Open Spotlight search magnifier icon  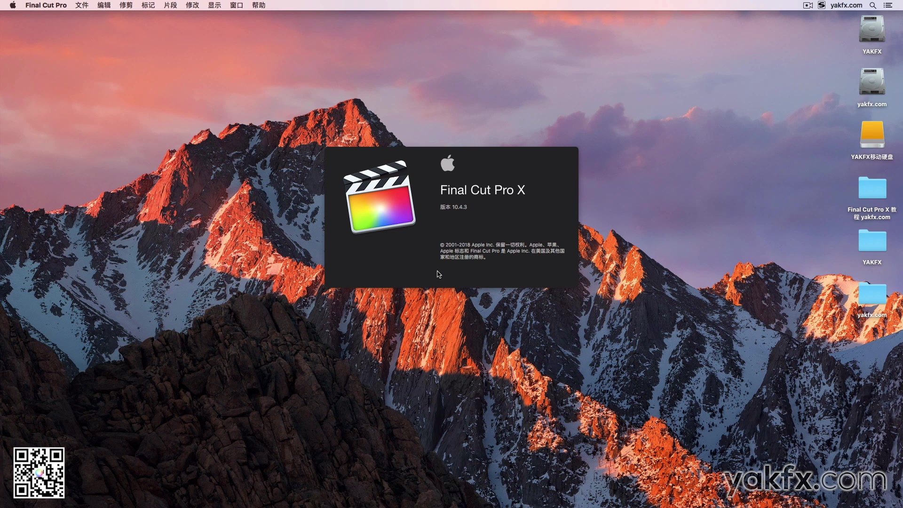873,5
